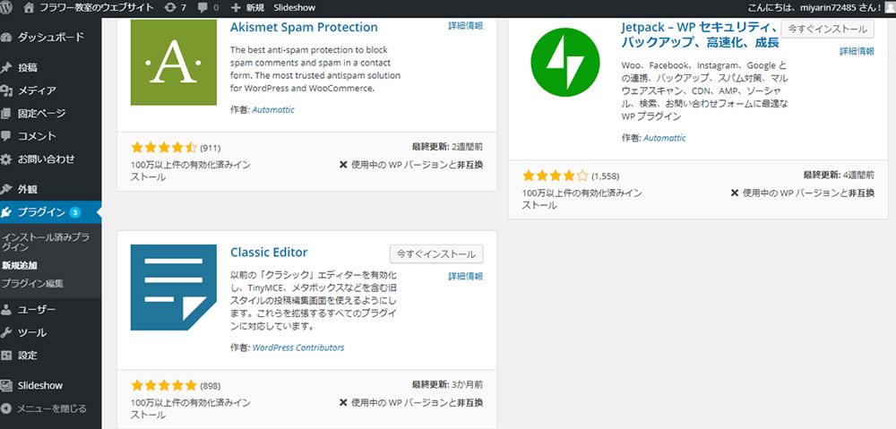896x429 pixels.
Task: Open Akismet Spam Protection title link
Action: click(x=304, y=28)
